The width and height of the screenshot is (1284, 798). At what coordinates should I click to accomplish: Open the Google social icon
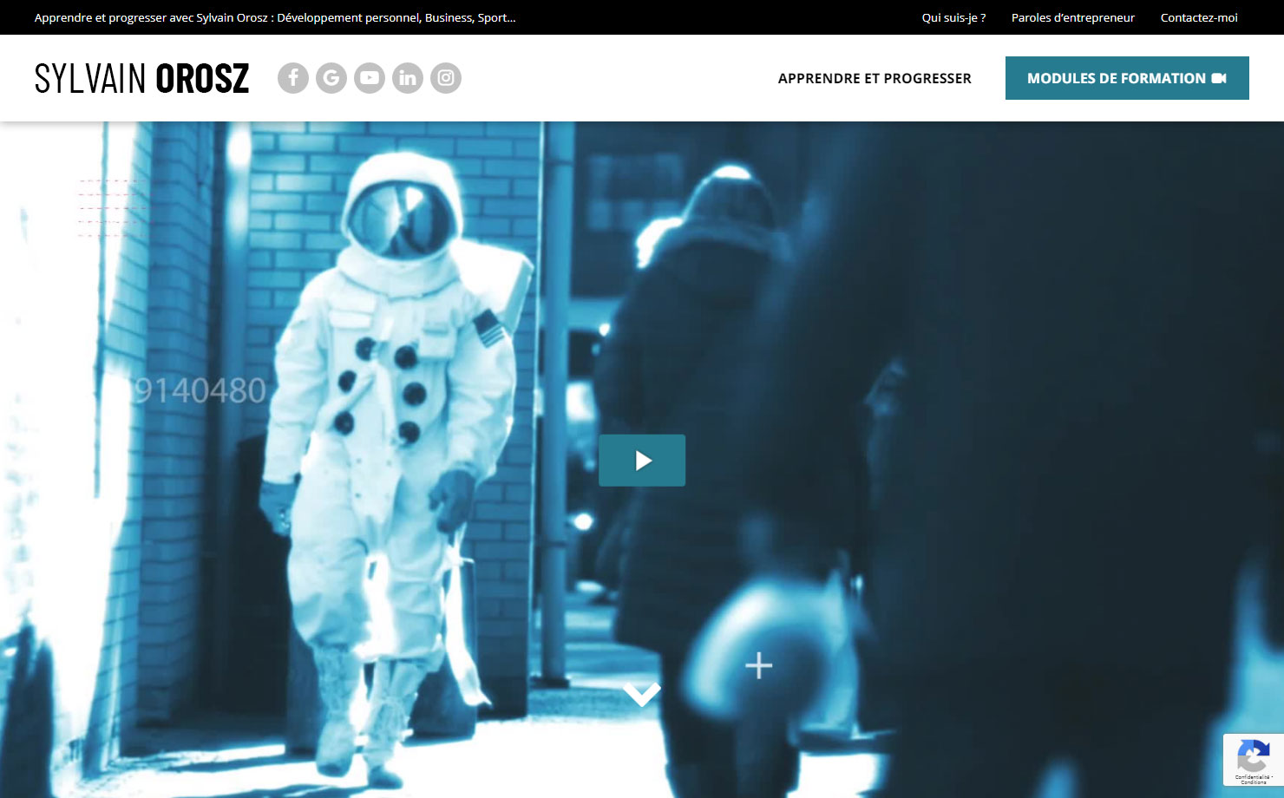click(331, 78)
